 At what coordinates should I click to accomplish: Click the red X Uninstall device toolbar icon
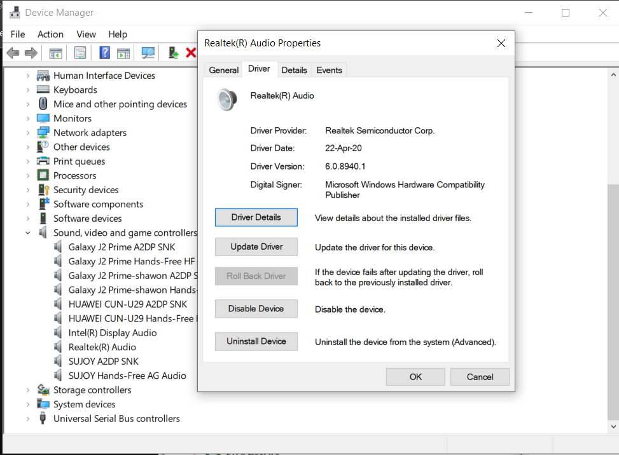point(191,53)
